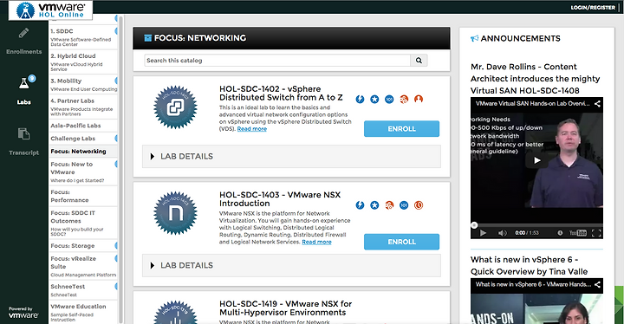The image size is (624, 324).
Task: Open the HOL-SDC-1419 Multi-Hypervisor lab title
Action: [285, 308]
